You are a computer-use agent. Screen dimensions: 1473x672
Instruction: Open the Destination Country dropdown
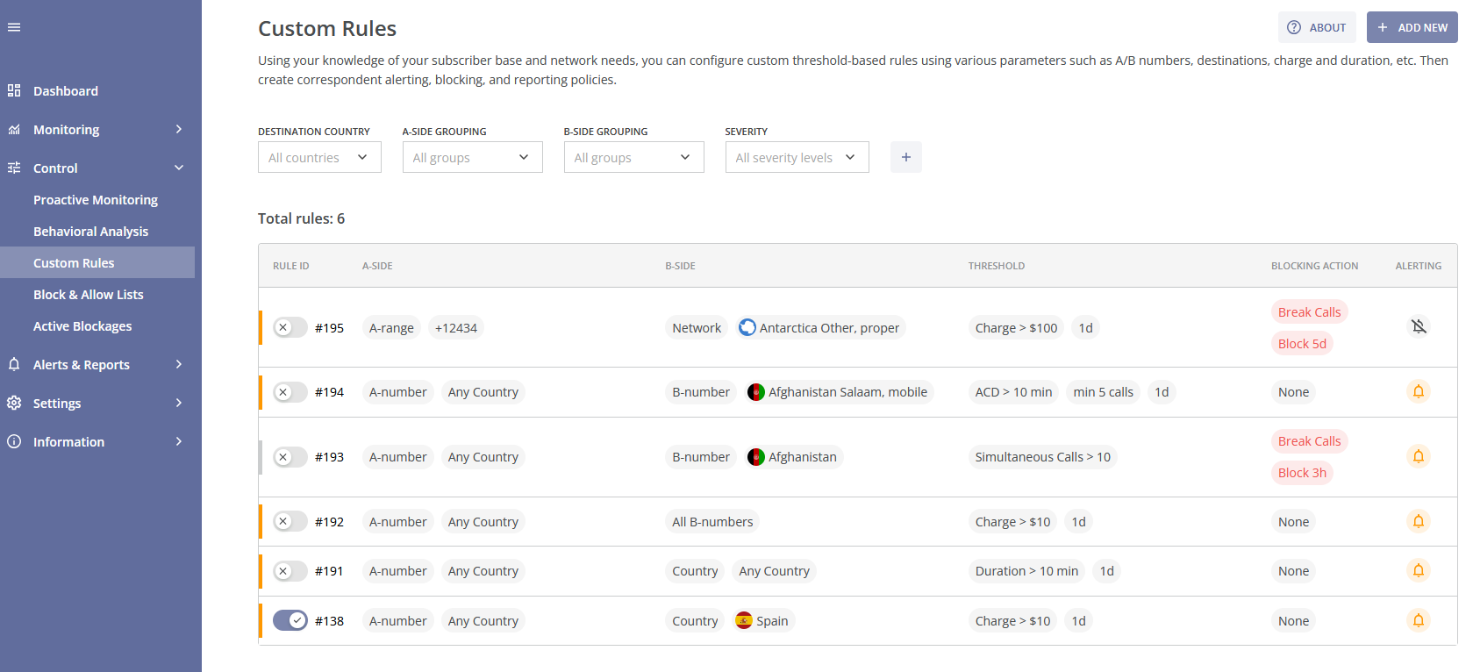click(x=319, y=157)
